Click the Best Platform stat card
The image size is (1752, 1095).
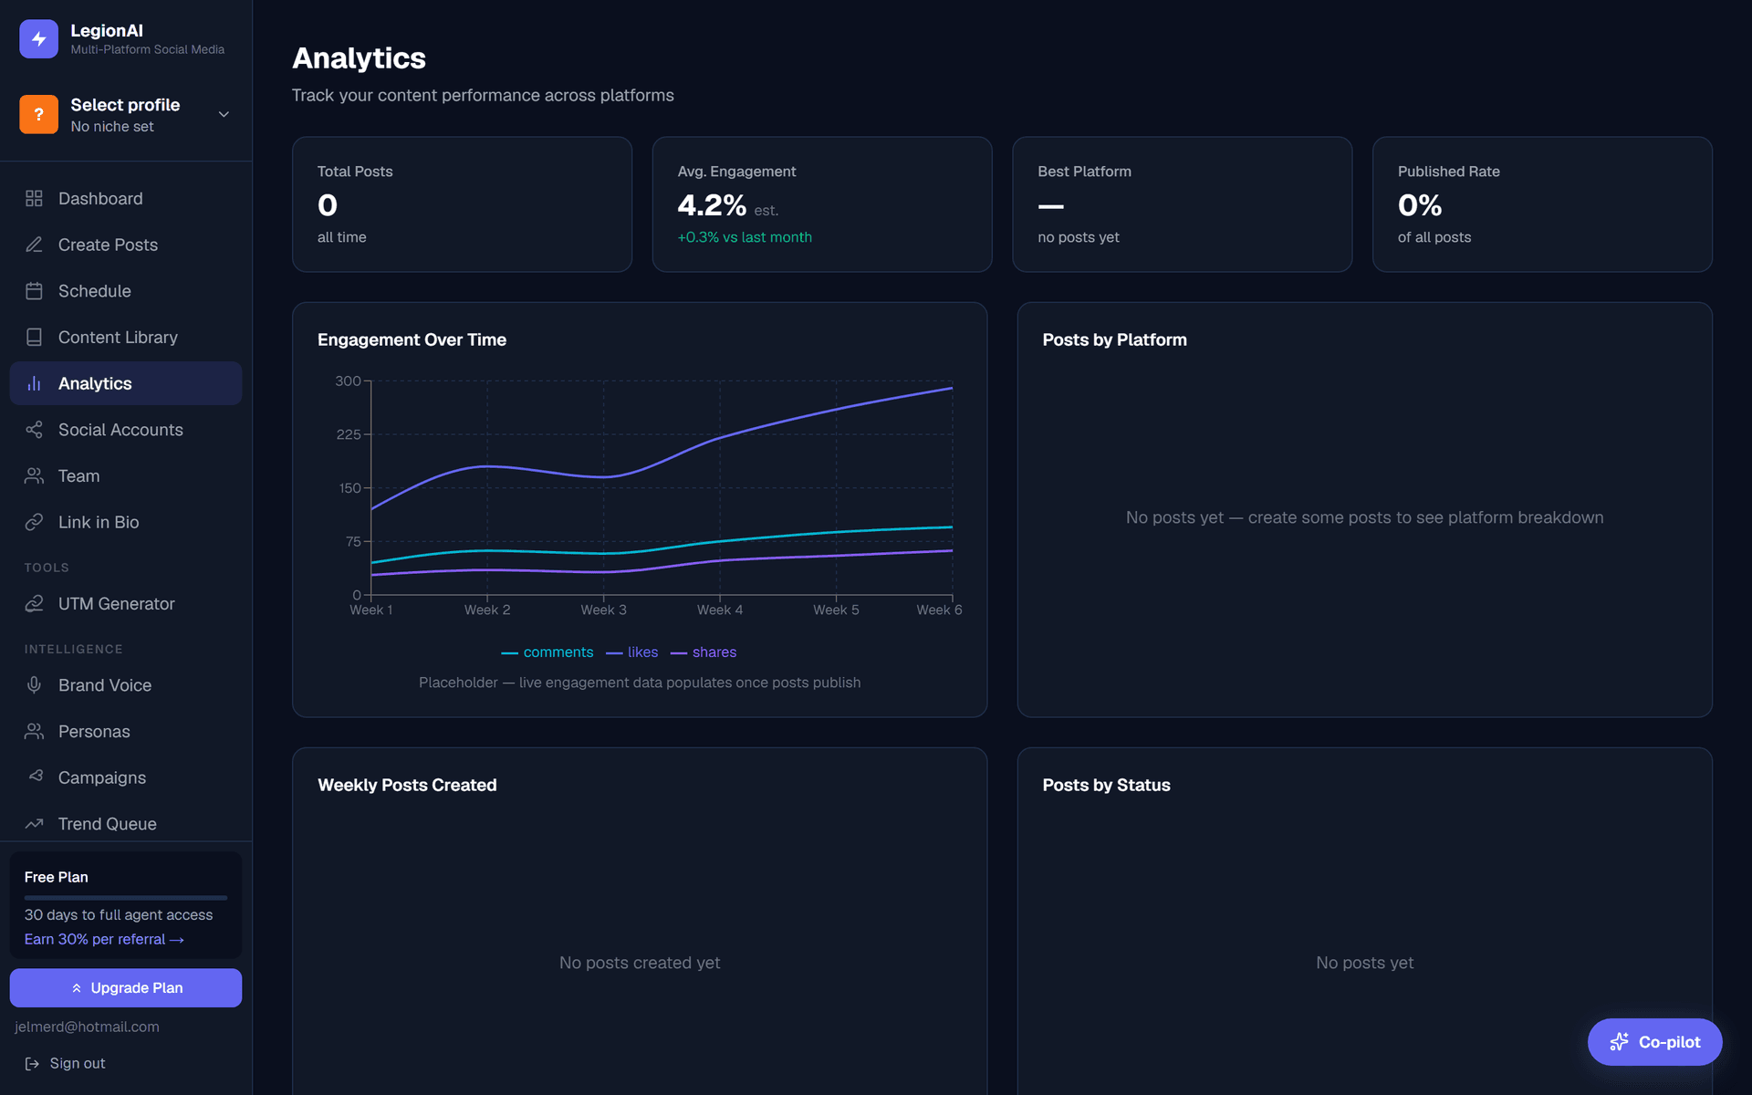pyautogui.click(x=1183, y=204)
